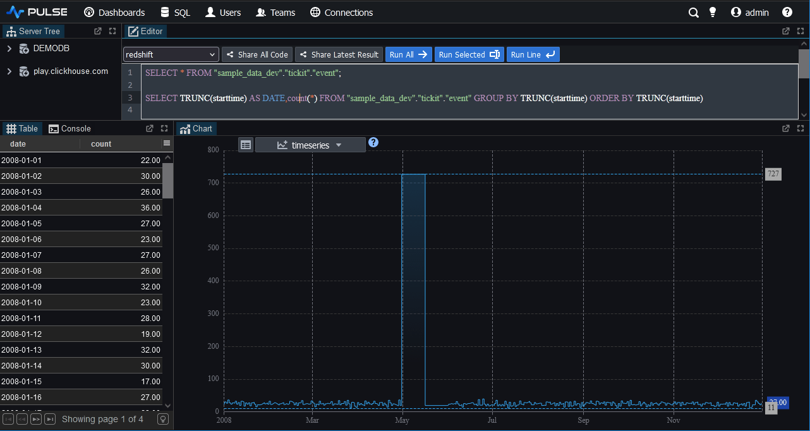Click the blue chart help icon
Screen dimensions: 810x431
(x=373, y=142)
